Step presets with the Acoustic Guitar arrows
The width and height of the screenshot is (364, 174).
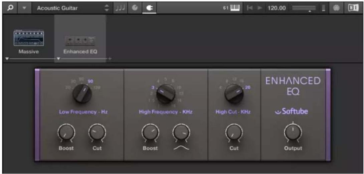(107, 8)
